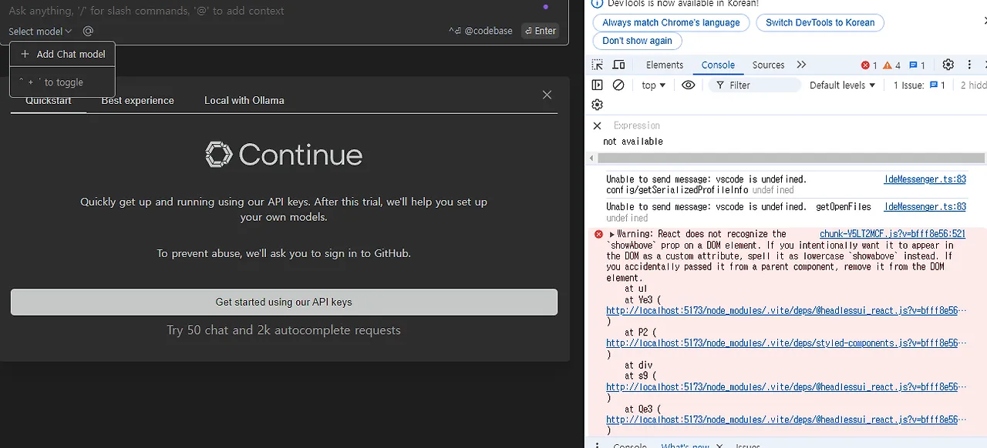Show more DevTools tabs with chevrons
The image size is (987, 448).
801,65
